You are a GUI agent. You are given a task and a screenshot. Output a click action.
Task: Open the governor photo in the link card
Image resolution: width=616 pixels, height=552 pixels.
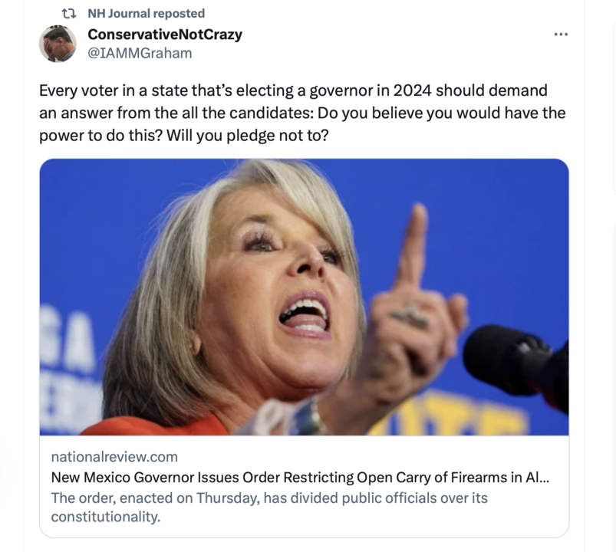[304, 297]
